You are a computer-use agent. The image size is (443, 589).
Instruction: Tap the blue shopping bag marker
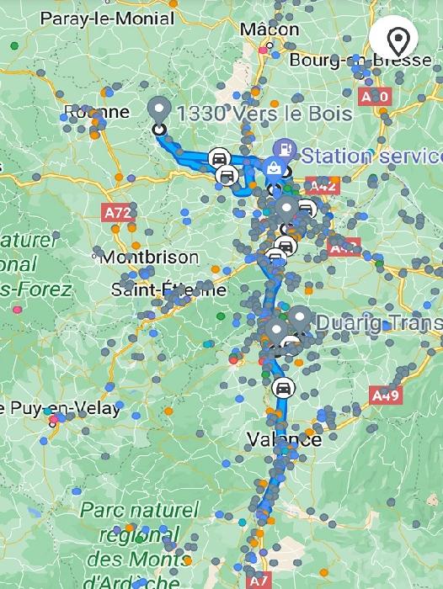coord(274,168)
